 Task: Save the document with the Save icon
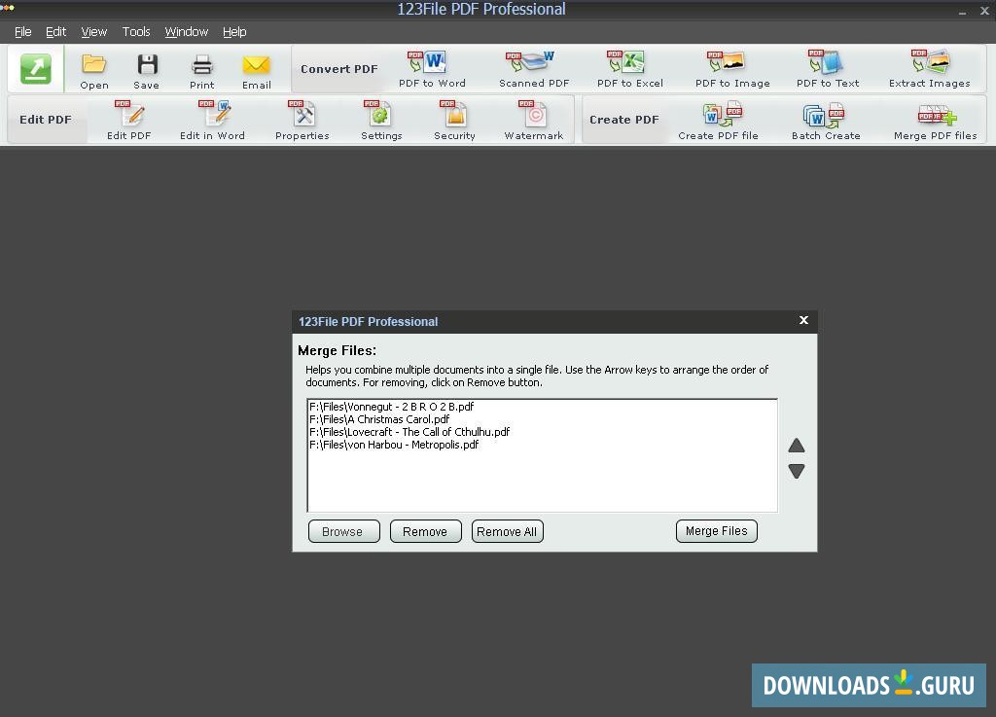(x=147, y=71)
